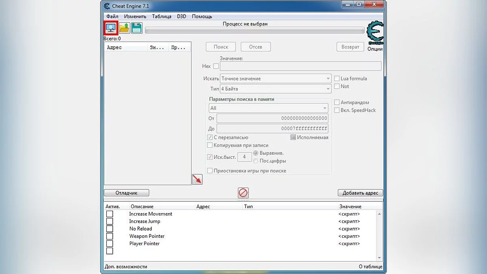The width and height of the screenshot is (487, 274).
Task: Select the Пос.цифры radio button
Action: pos(256,161)
